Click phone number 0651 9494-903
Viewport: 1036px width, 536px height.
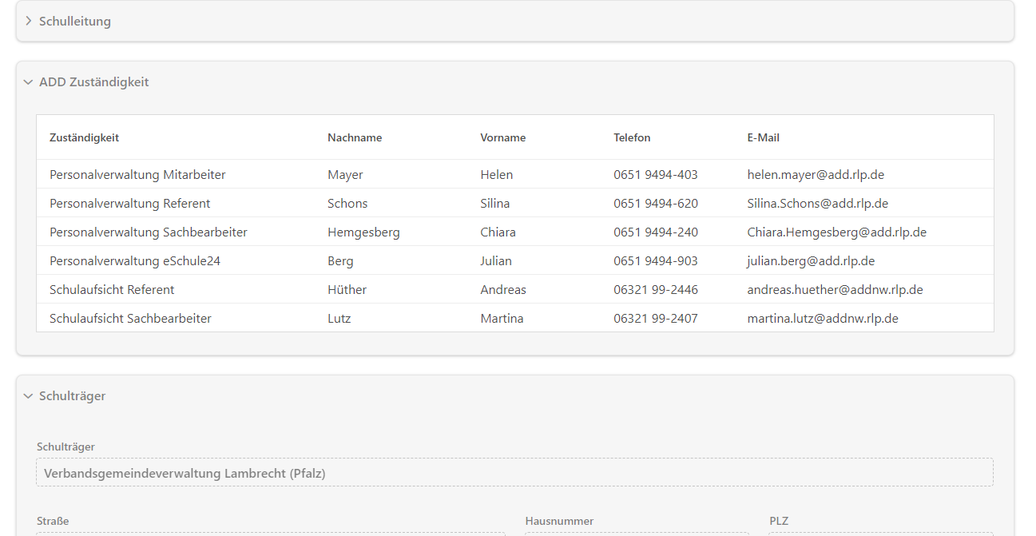click(x=655, y=261)
